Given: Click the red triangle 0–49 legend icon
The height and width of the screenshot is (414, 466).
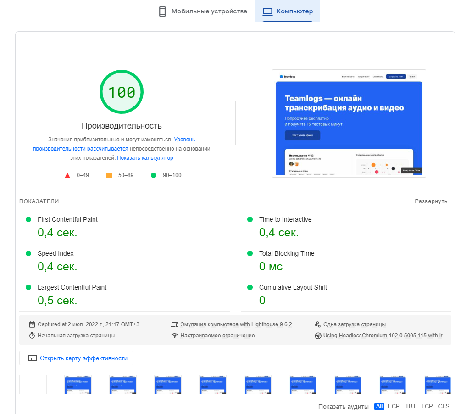Looking at the screenshot, I should (x=67, y=175).
